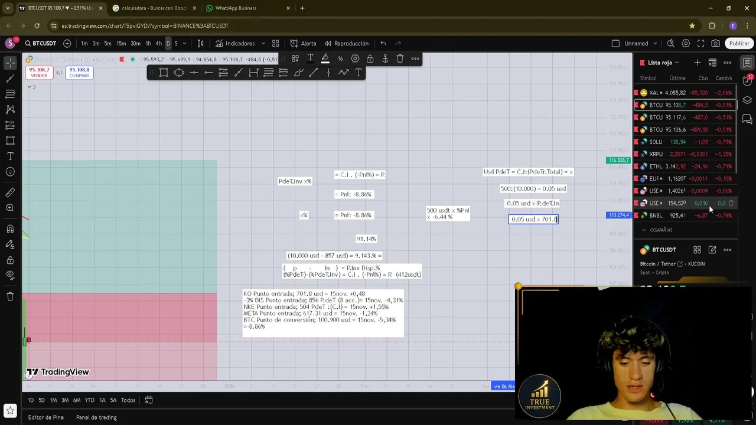The width and height of the screenshot is (756, 425).
Task: Open the quick search icon near Unnamed
Action: (670, 43)
